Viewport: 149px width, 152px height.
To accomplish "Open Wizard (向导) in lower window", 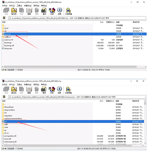I will (x=52, y=90).
